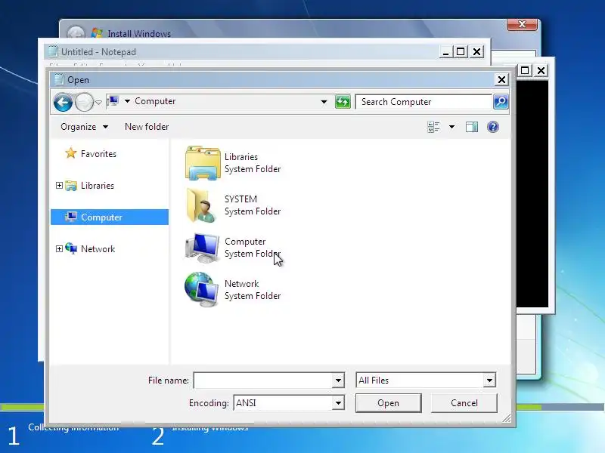605x453 pixels.
Task: Click the resize grip of Open dialog
Action: click(x=507, y=418)
